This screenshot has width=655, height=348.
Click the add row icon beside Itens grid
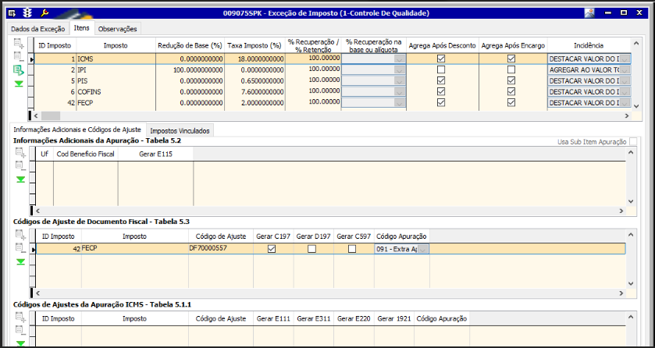pos(19,44)
